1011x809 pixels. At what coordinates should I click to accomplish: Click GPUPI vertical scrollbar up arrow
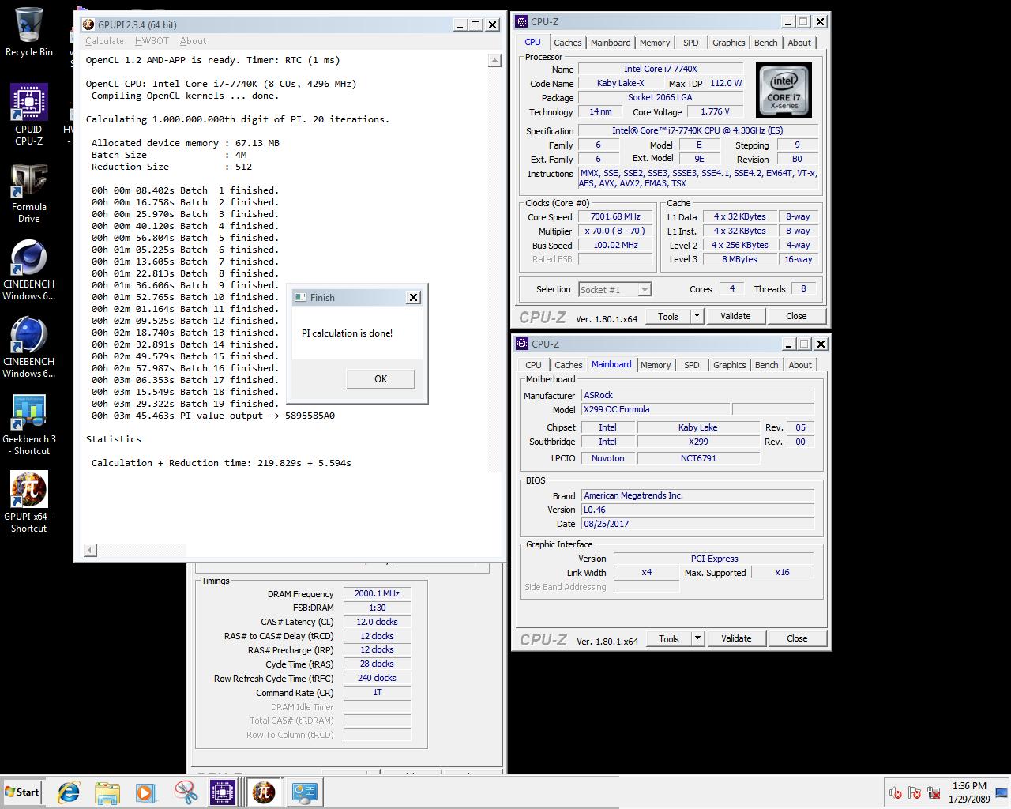point(494,60)
